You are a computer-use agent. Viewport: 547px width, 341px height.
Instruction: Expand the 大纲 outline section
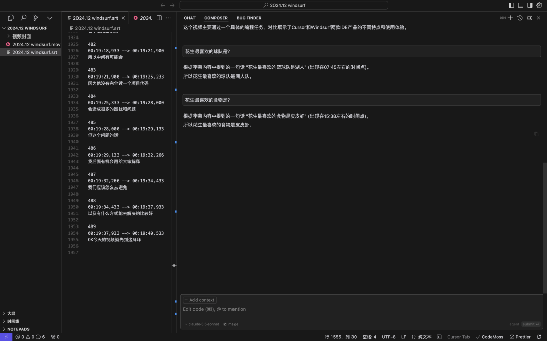pos(11,313)
